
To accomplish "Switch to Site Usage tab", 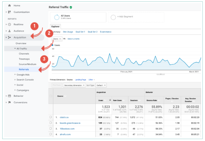I will click(68, 32).
